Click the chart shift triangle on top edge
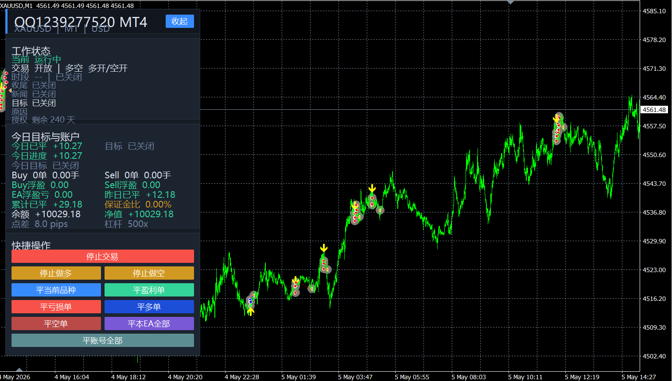This screenshot has height=381, width=672. (x=510, y=2)
